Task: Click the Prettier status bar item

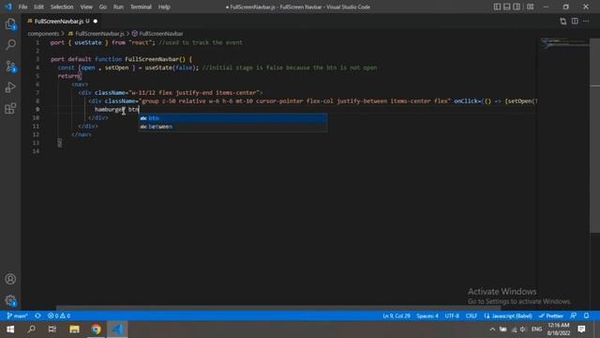Action: click(551, 316)
